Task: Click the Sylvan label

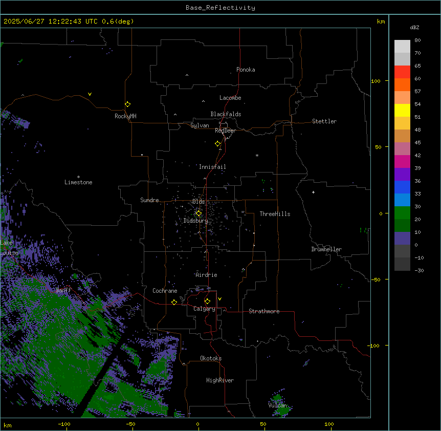Action: click(200, 125)
